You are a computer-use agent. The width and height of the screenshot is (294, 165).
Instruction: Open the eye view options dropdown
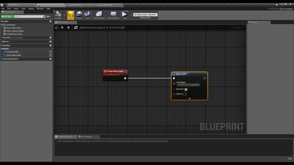click(x=49, y=16)
